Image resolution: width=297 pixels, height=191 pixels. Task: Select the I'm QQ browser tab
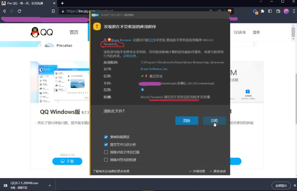click(29, 3)
